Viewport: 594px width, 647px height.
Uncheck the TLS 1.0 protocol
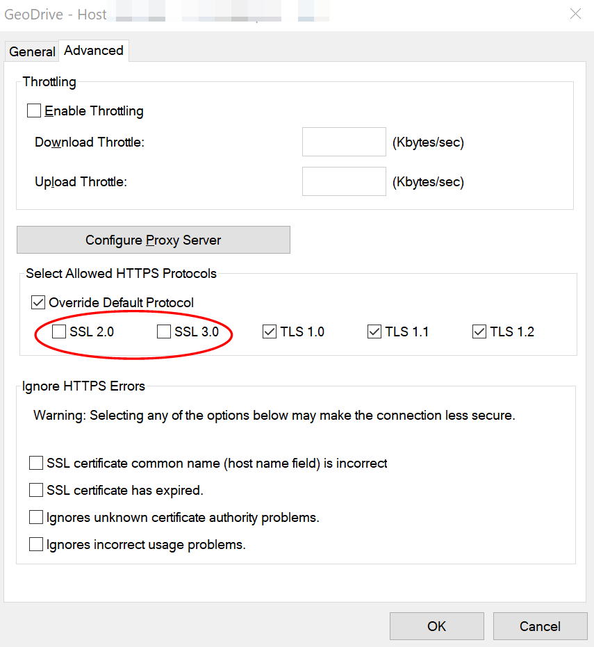(x=269, y=331)
